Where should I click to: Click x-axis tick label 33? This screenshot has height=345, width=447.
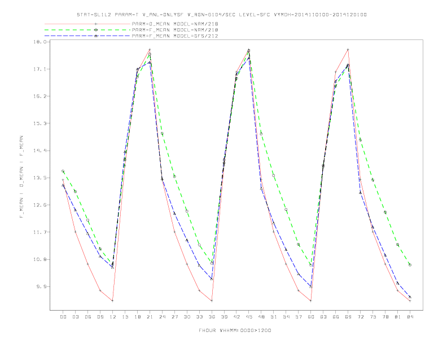[x=199, y=317]
